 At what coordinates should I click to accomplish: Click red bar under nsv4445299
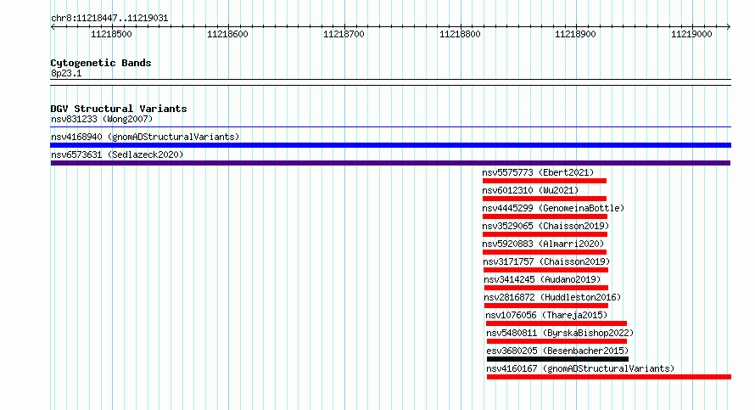545,216
